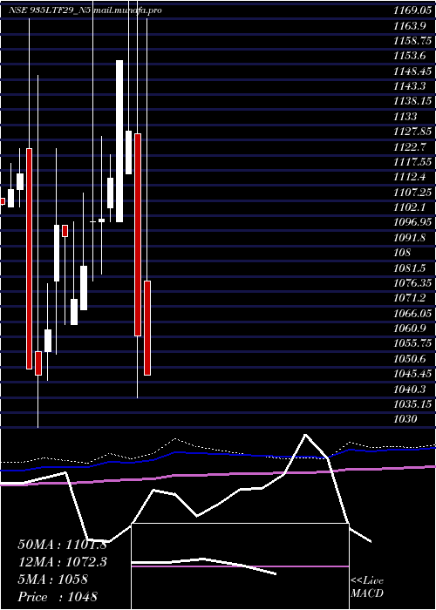Screen dimensions: 436x610
Task: Click the 1127.85 price label
Action: 412,132
